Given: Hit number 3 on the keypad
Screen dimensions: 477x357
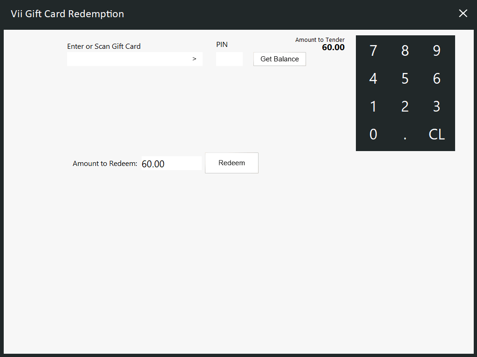Looking at the screenshot, I should pos(436,106).
